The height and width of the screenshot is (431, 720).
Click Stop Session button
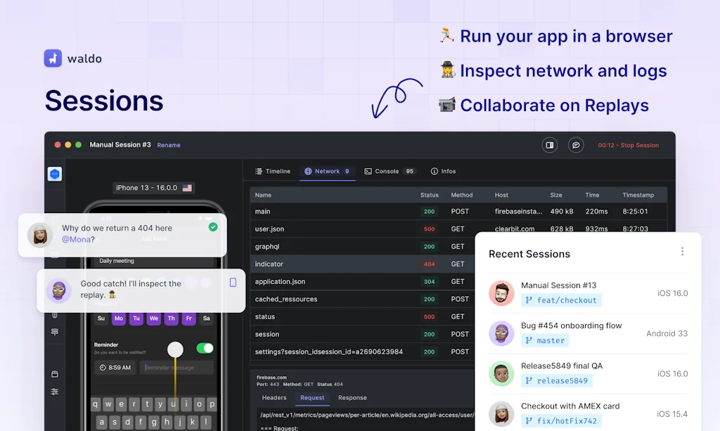click(628, 146)
